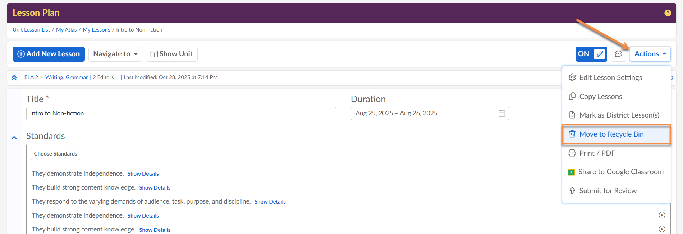The height and width of the screenshot is (234, 683).
Task: Open the My Atlas breadcrumb link
Action: (66, 30)
